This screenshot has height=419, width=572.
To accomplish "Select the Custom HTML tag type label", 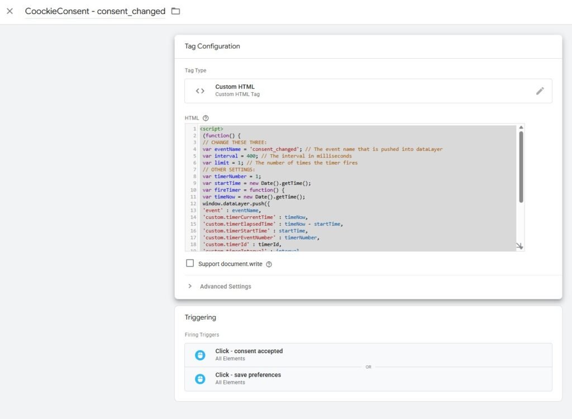I will click(x=235, y=87).
